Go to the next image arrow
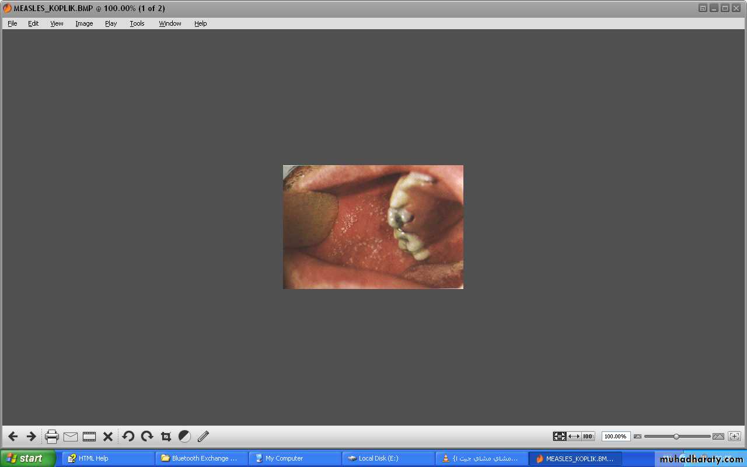Viewport: 747px width, 467px height. pos(32,437)
